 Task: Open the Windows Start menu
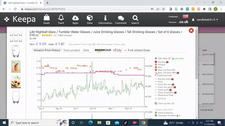click(x=4, y=122)
